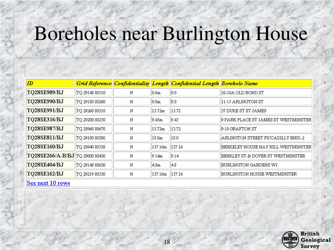This screenshot has height=250, width=334.
Task: Click the slide title Boreholes near Burlington House
Action: pos(171,34)
